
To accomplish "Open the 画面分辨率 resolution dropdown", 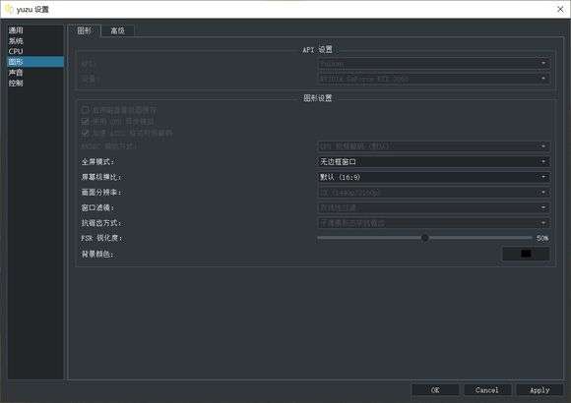I will [x=433, y=193].
